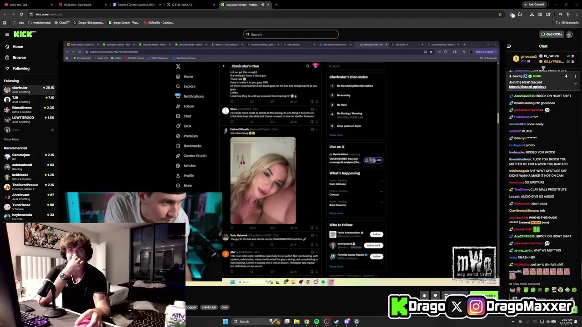Open the drago Stream bookmark
This screenshot has width=582, height=327.
point(124,22)
